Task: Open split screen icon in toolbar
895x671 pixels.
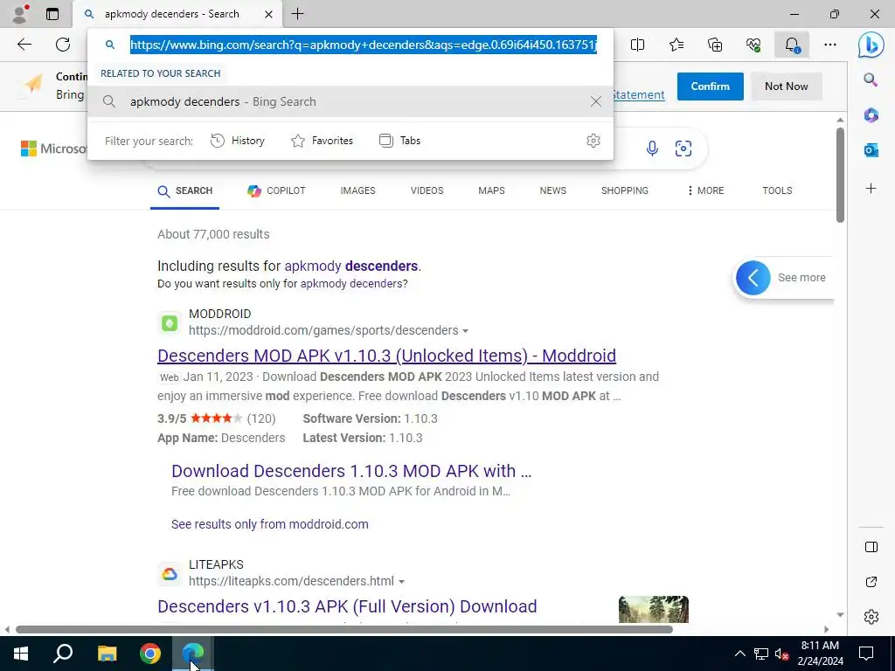Action: tap(637, 45)
